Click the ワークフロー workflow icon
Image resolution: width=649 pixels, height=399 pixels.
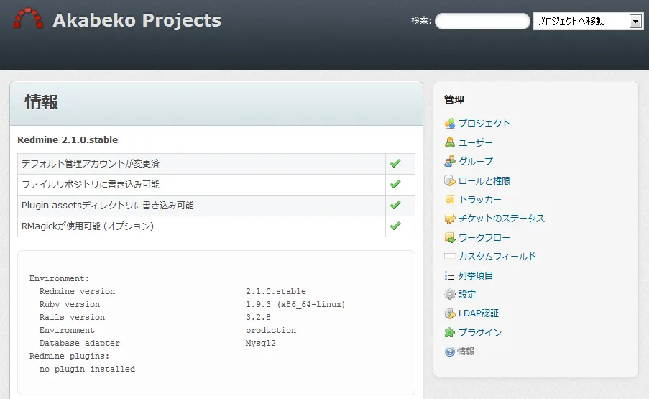point(449,237)
